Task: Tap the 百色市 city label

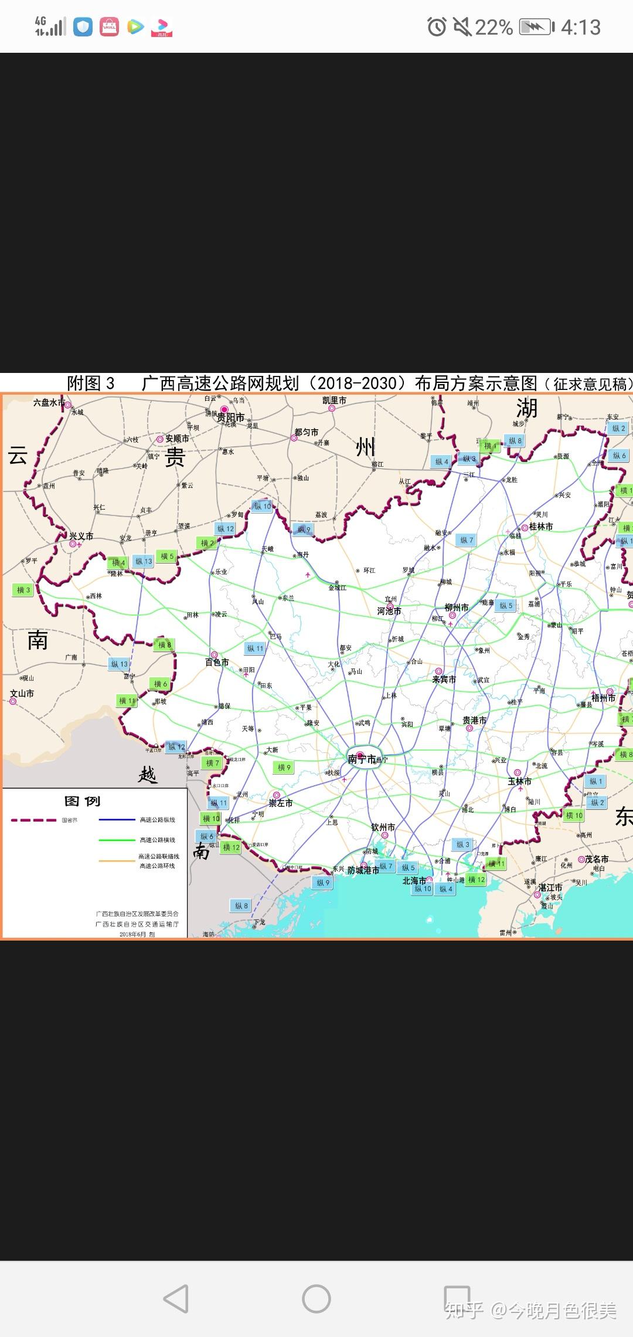Action: click(x=217, y=662)
